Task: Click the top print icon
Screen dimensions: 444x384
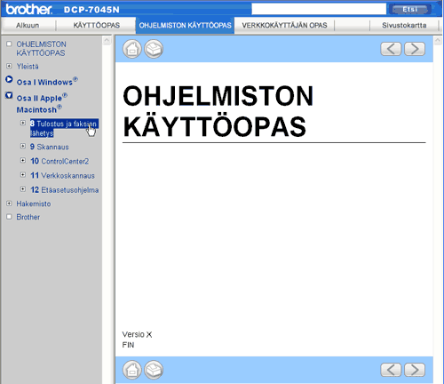Action: (x=154, y=49)
